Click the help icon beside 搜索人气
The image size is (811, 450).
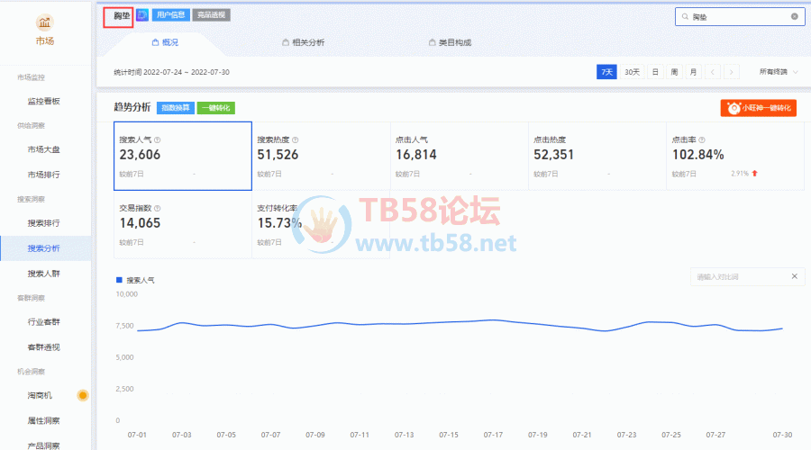click(158, 140)
